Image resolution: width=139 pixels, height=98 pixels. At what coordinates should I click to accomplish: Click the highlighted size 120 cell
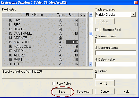(72, 42)
